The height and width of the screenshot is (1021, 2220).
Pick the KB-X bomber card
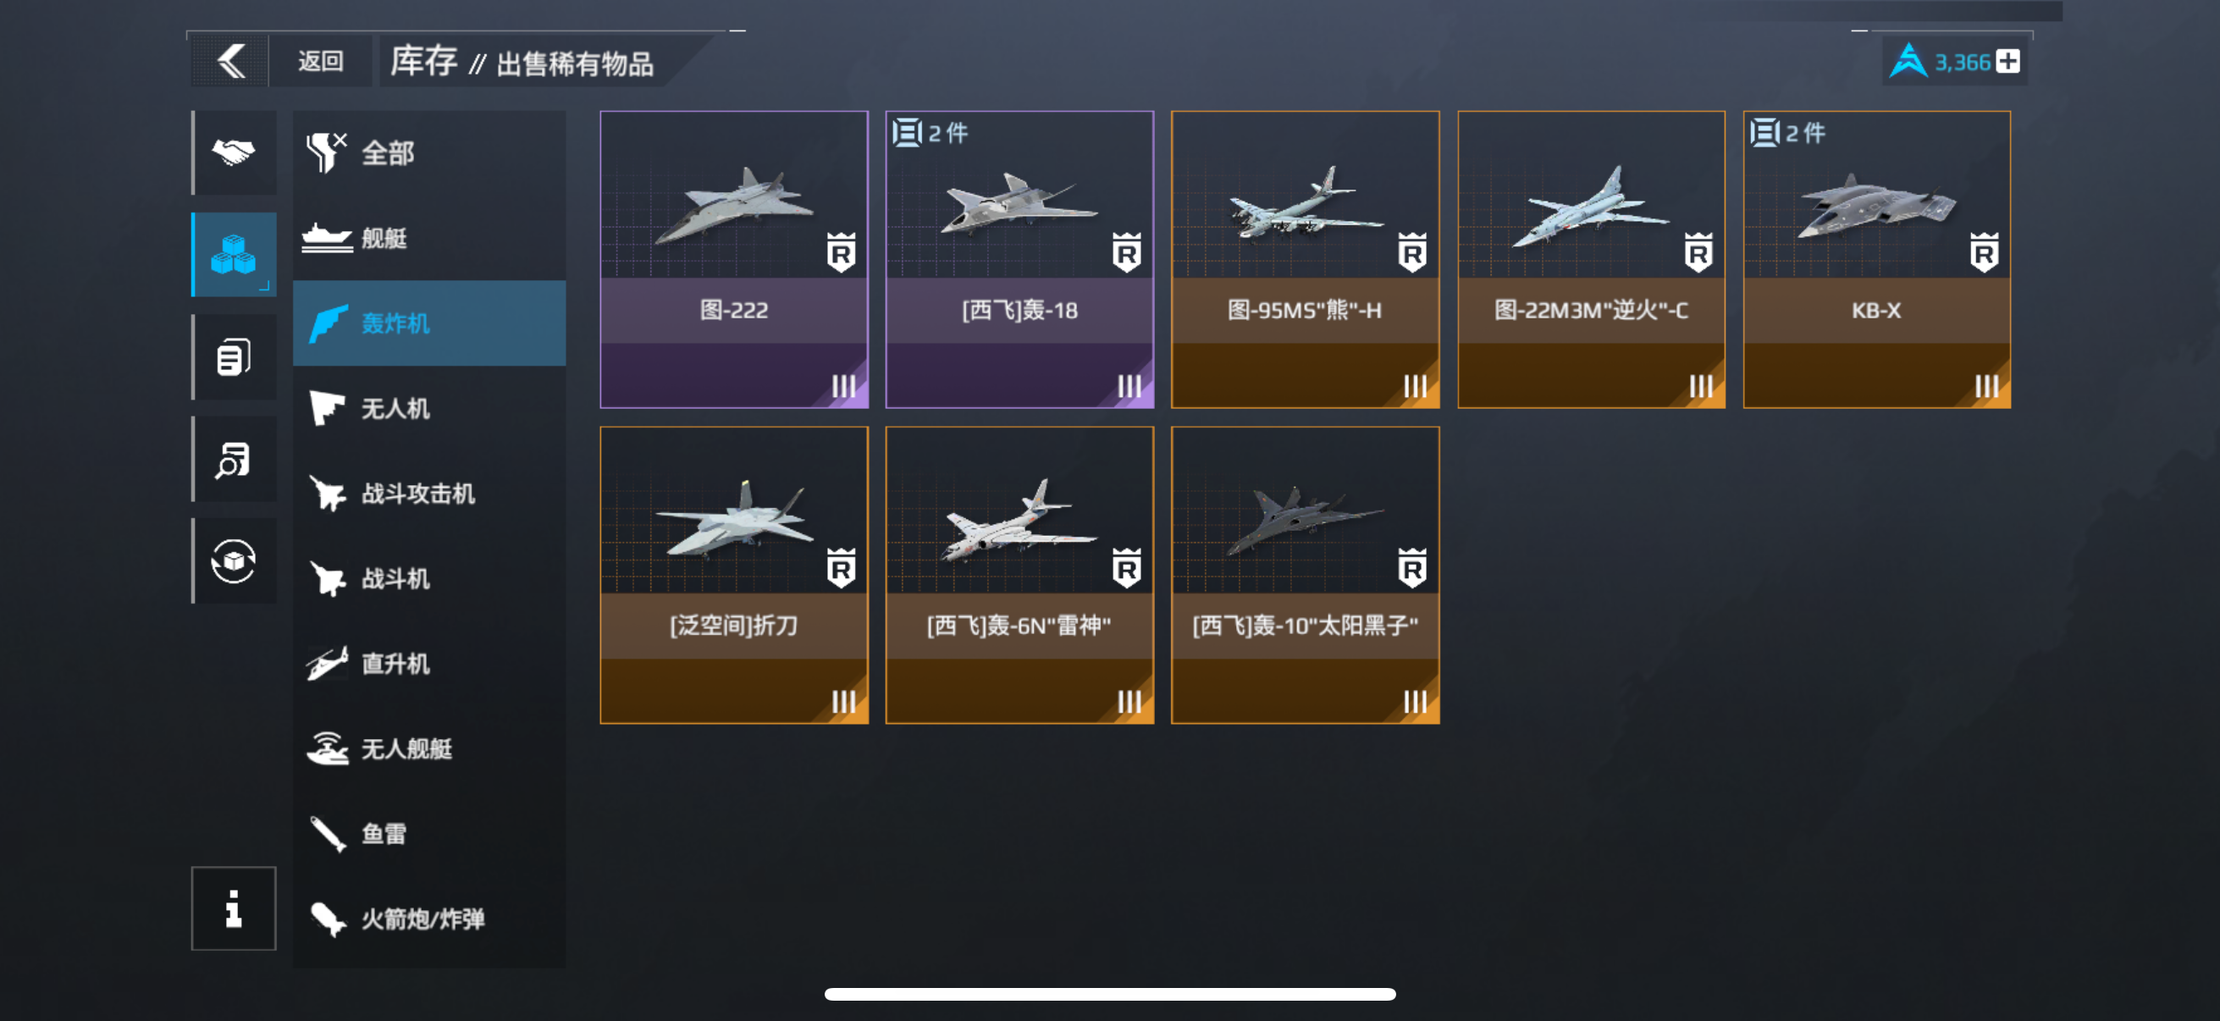[x=1877, y=259]
